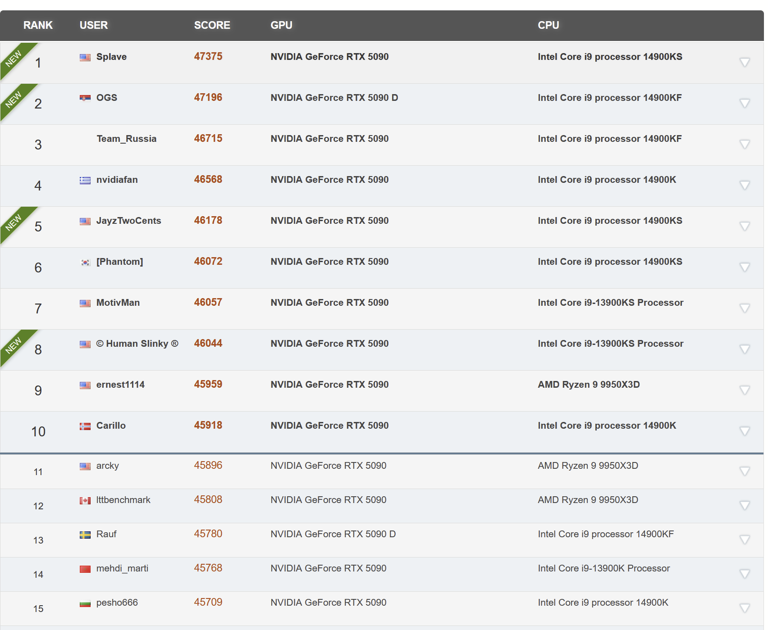Expand Human Slinky row details

745,349
